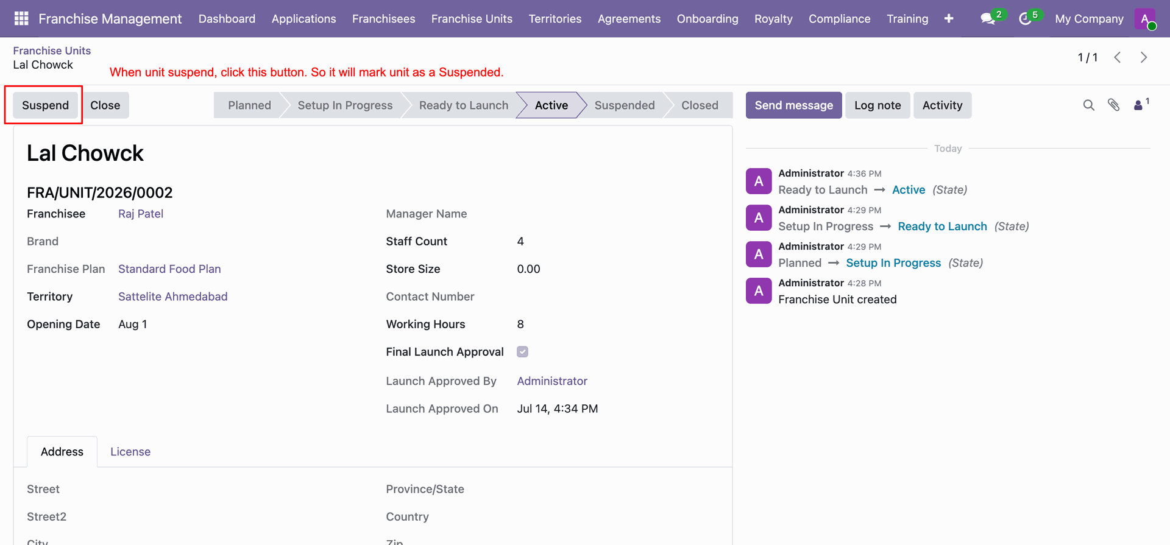Open the Territories menu

(555, 19)
